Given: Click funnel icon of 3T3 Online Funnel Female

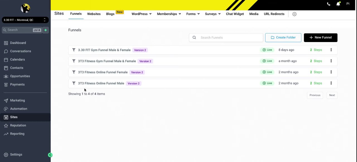Looking at the screenshot, I should (x=74, y=72).
